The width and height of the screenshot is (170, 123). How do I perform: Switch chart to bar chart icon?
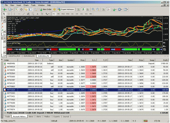pos(79,10)
